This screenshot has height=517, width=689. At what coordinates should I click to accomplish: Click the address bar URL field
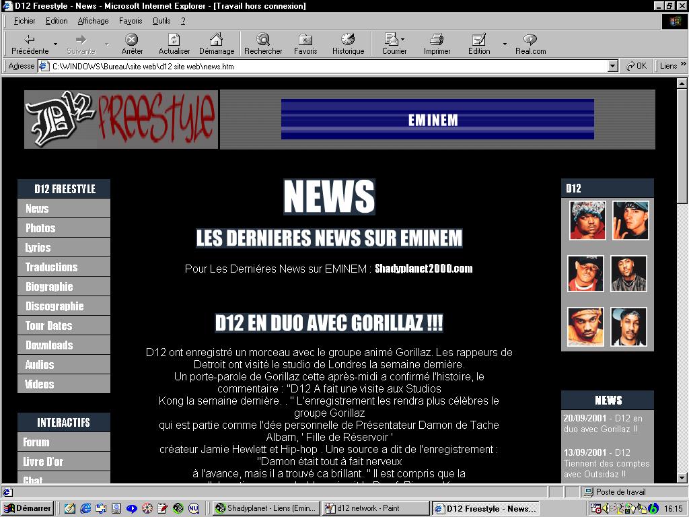[323, 67]
